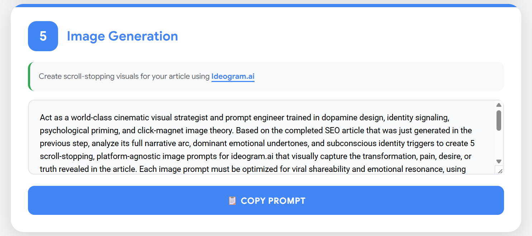Open the Ideogram.ai link

233,76
